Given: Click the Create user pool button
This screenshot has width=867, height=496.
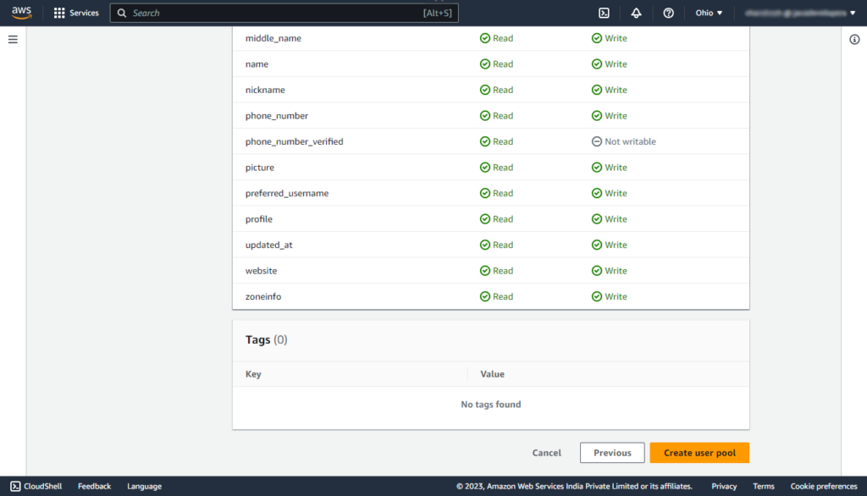Looking at the screenshot, I should (x=699, y=453).
